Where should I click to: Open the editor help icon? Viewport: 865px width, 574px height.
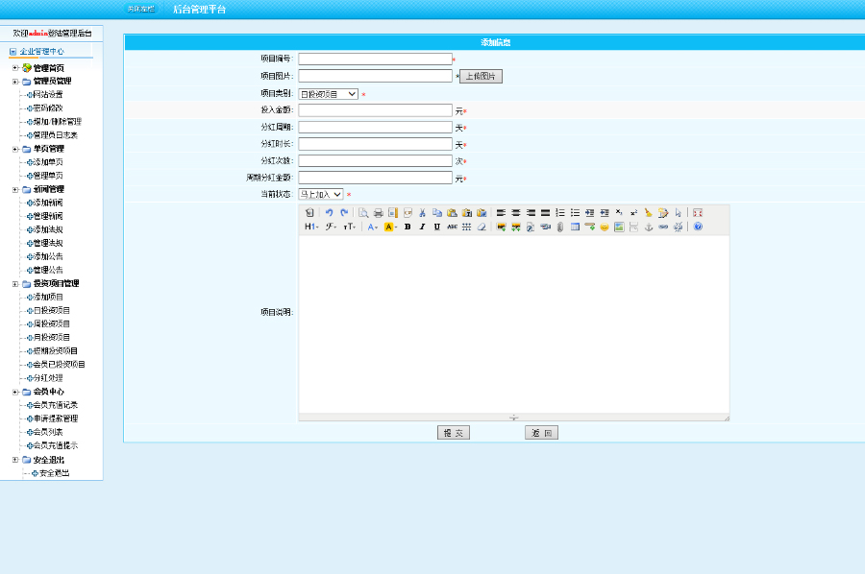pyautogui.click(x=698, y=227)
